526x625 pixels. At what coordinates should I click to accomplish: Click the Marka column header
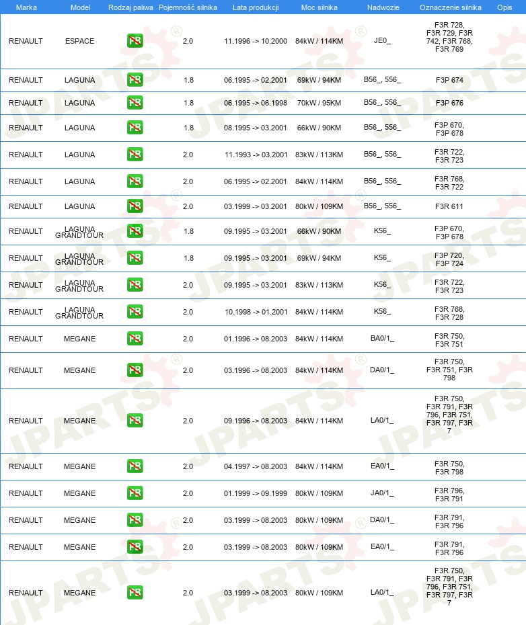(26, 7)
